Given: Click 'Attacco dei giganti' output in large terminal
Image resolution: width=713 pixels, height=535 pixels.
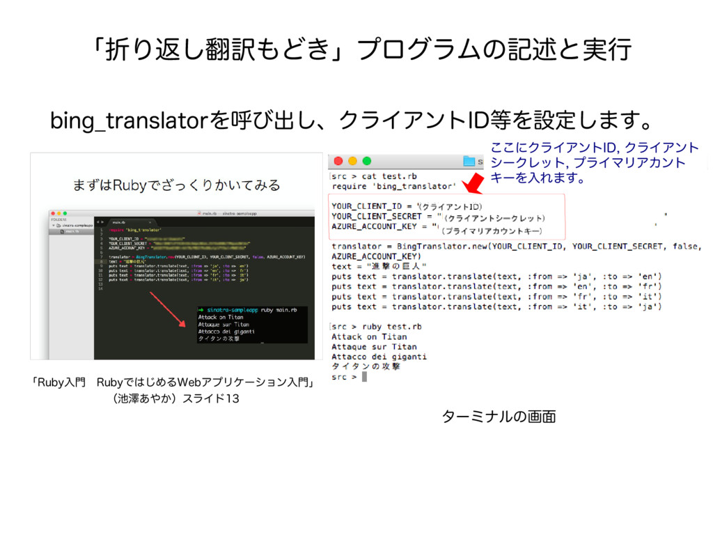Looking at the screenshot, I should (379, 357).
